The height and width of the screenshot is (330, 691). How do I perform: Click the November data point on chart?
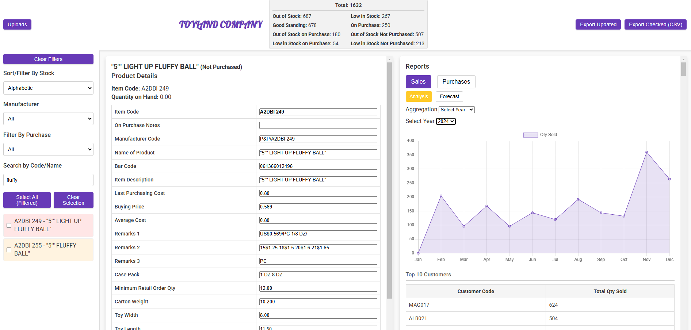(646, 152)
